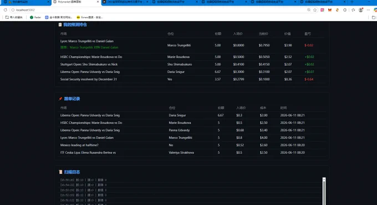377x205 pixels.
Task: Click Valeriya Strakhova in copy-trade records
Action: [x=181, y=153]
